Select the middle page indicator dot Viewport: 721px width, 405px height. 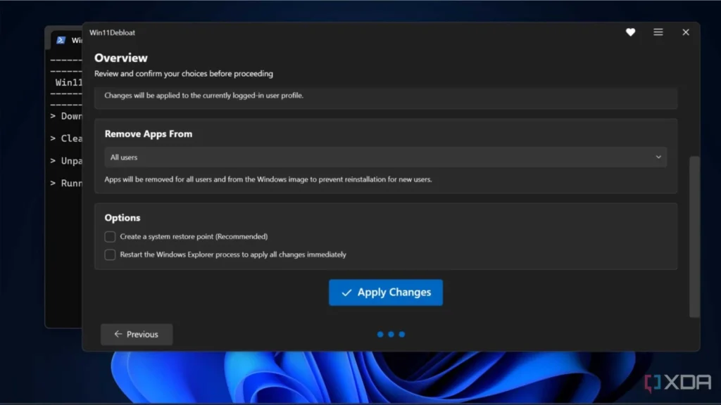391,334
